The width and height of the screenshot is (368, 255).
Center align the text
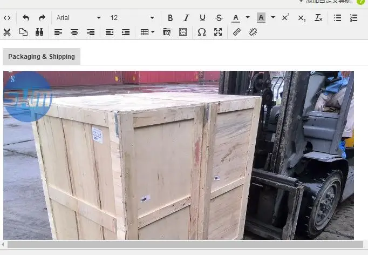click(74, 32)
